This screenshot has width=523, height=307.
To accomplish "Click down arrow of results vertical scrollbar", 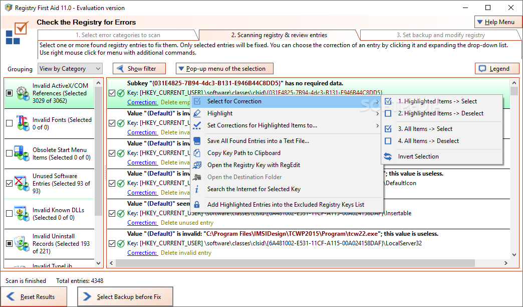I will [x=514, y=254].
